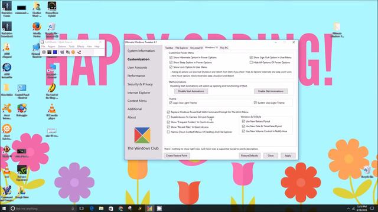Image resolution: width=378 pixels, height=212 pixels.
Task: Click Cortana Ask me anything search box
Action: [x=42, y=208]
